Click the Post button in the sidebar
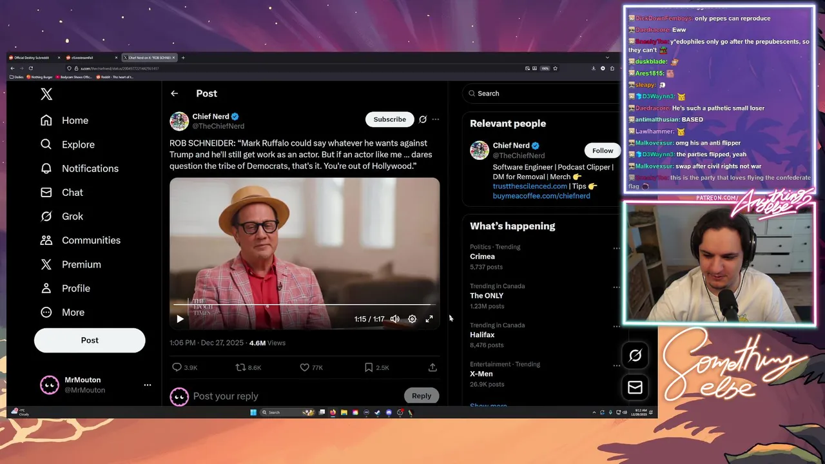The width and height of the screenshot is (825, 464). (x=90, y=340)
